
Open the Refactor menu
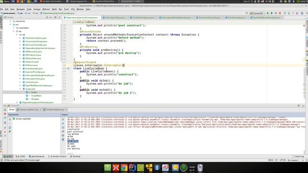point(46,9)
